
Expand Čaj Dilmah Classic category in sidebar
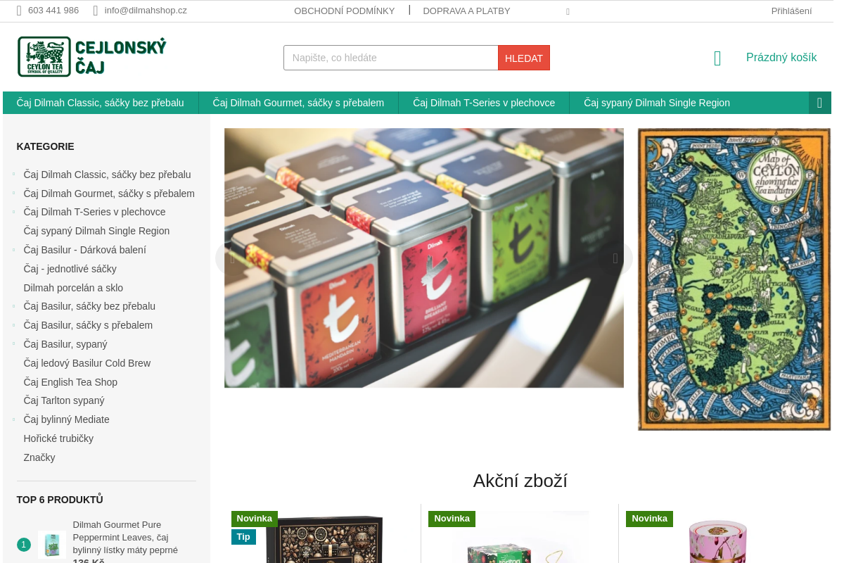coord(13,174)
